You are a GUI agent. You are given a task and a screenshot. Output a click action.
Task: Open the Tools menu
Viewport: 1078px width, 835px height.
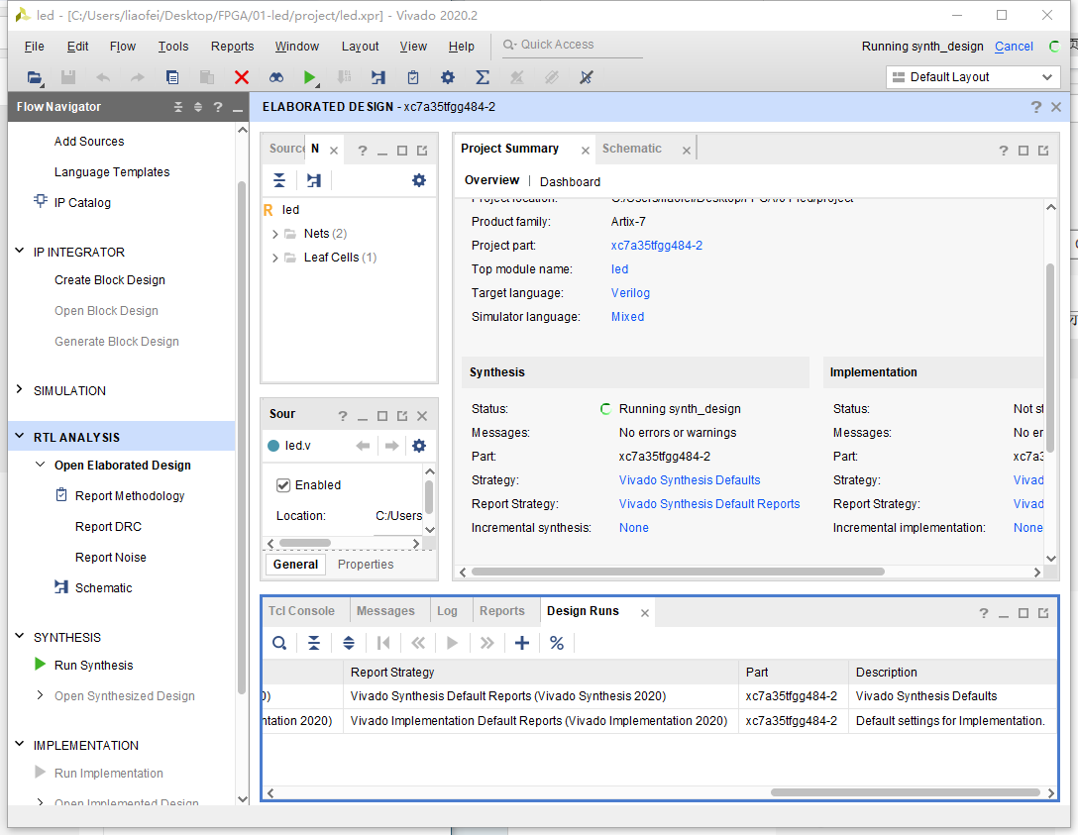click(x=172, y=47)
